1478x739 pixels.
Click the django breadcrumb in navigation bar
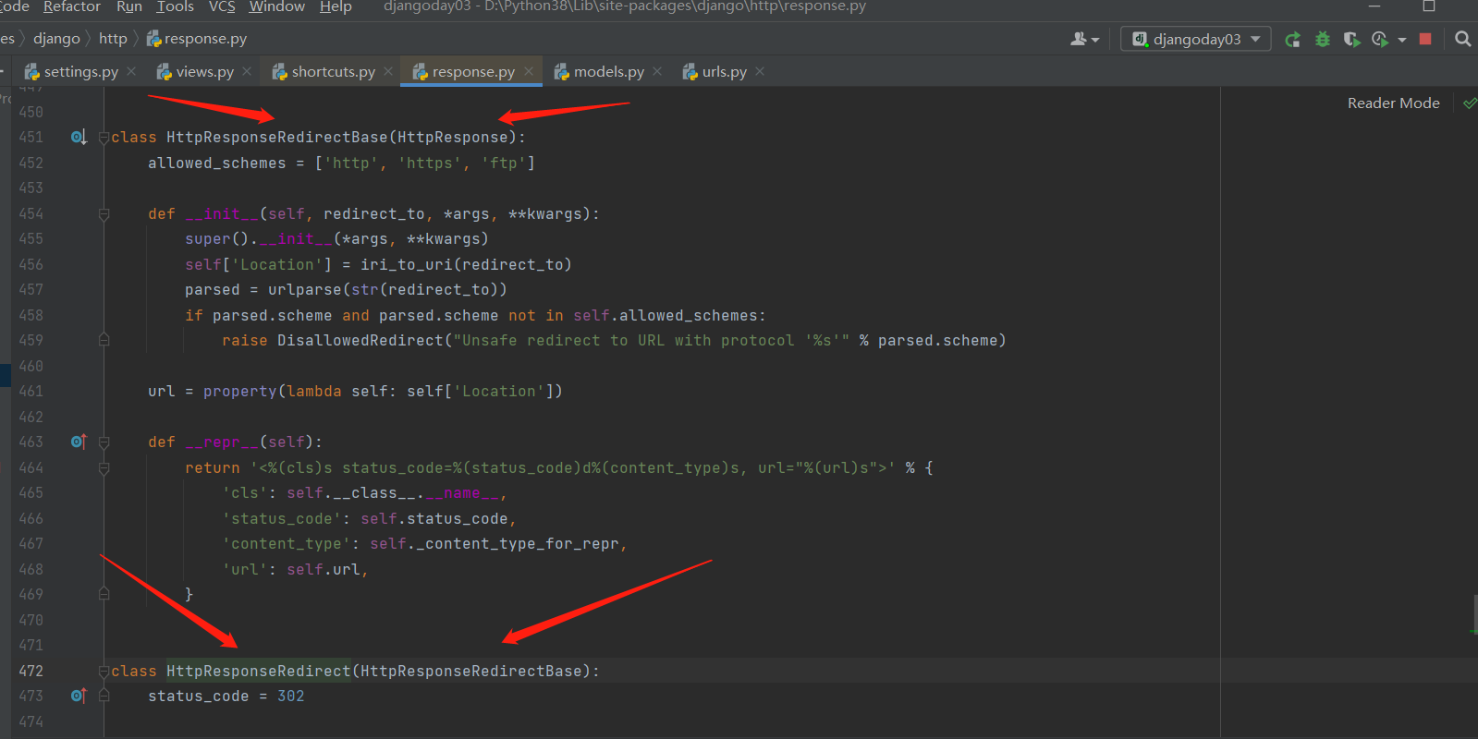(57, 39)
